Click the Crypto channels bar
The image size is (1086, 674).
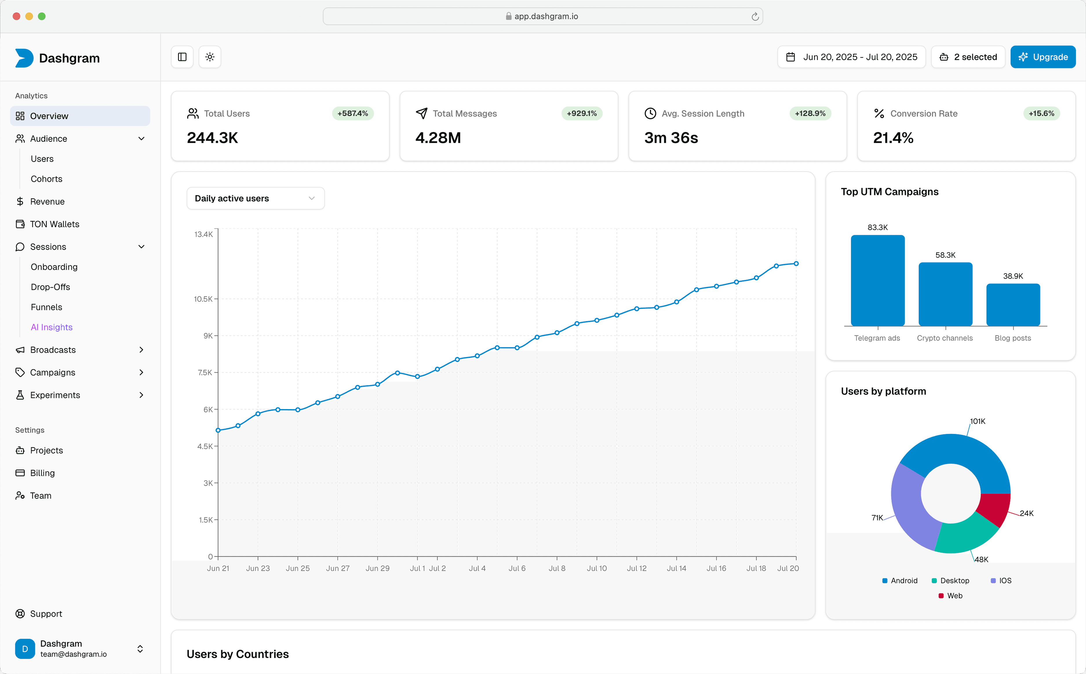[946, 294]
